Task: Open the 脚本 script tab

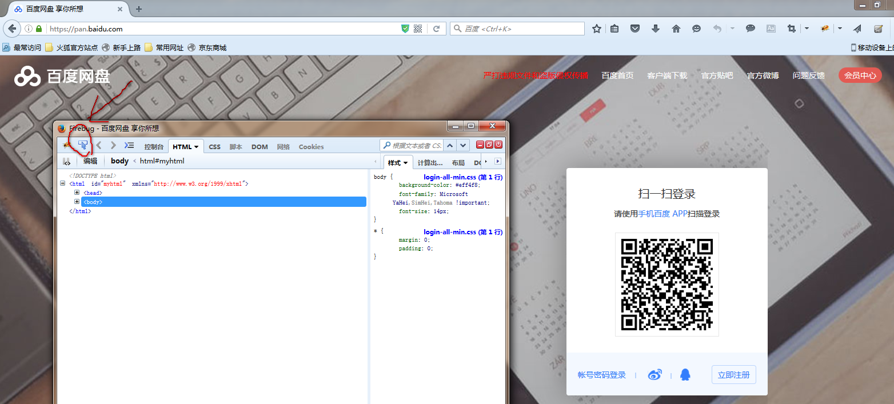Action: (x=236, y=147)
